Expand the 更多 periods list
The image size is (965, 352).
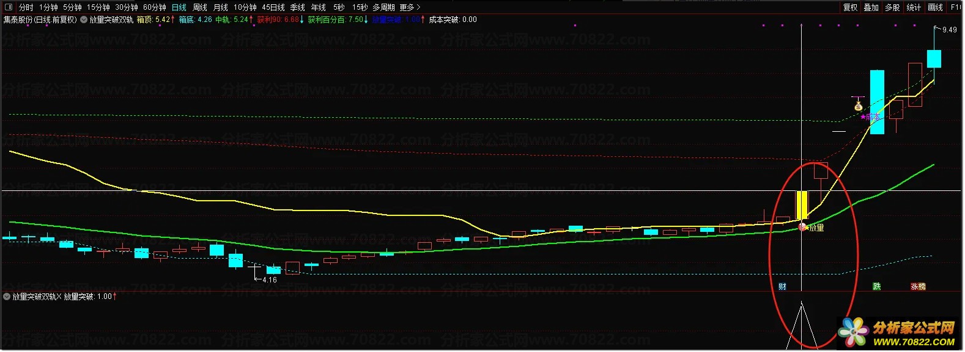410,7
